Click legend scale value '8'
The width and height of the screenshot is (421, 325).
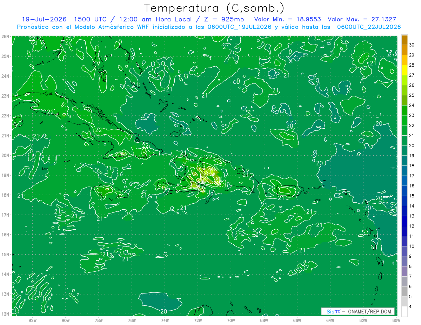coord(410,266)
